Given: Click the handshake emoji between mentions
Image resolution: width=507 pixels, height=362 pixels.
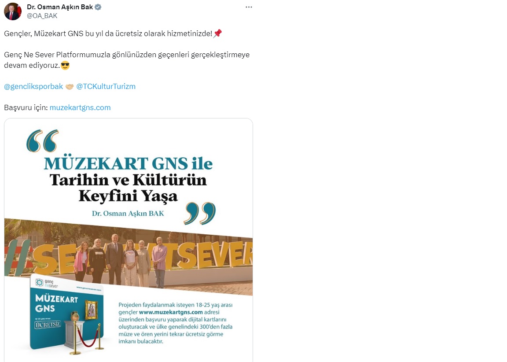Looking at the screenshot, I should click(x=70, y=87).
